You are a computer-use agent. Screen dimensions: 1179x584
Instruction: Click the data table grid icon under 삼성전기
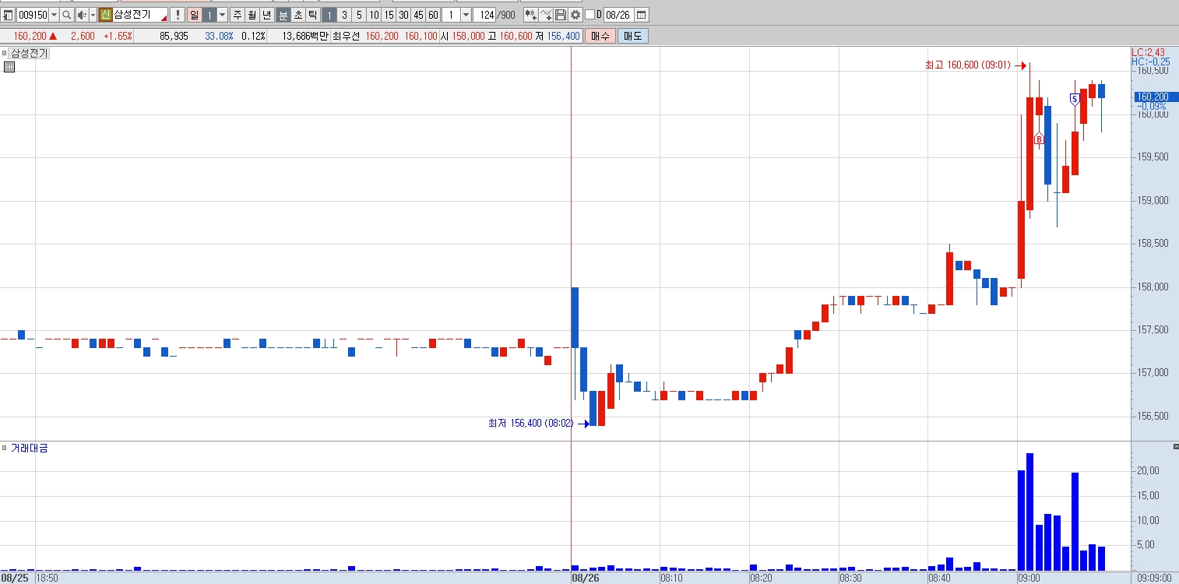click(x=9, y=67)
